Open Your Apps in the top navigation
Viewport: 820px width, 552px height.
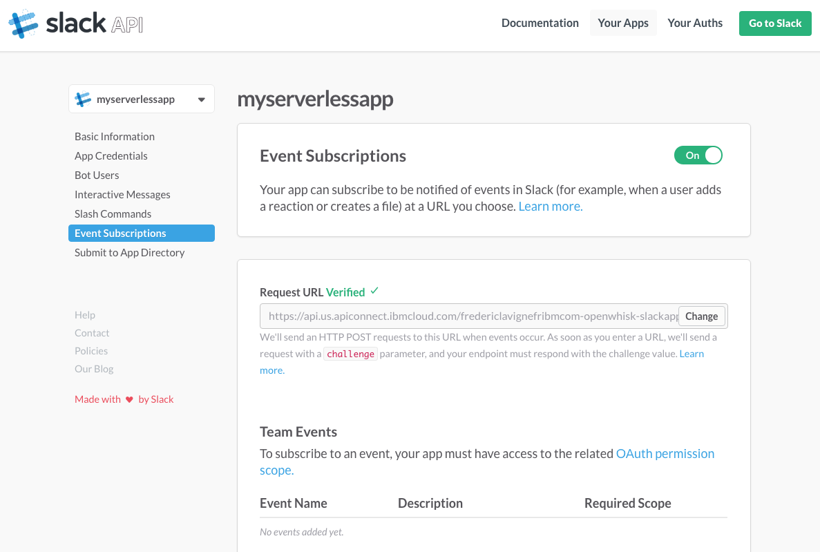pos(623,23)
